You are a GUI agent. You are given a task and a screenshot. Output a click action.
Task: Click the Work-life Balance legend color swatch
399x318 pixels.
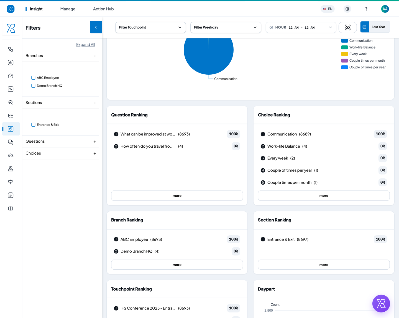point(344,47)
